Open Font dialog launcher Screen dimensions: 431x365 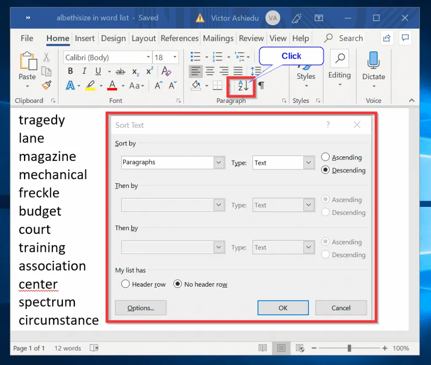point(178,101)
